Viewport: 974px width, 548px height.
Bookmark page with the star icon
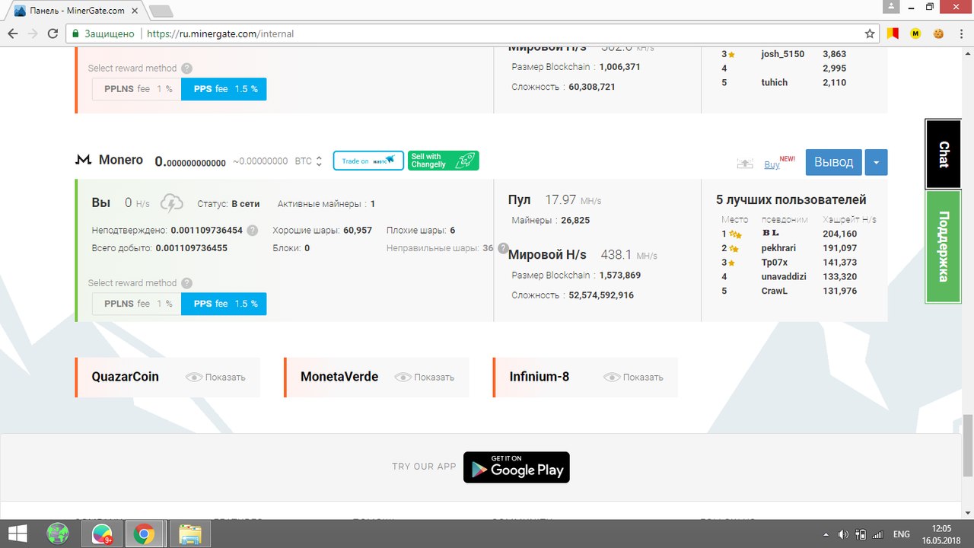pyautogui.click(x=870, y=33)
